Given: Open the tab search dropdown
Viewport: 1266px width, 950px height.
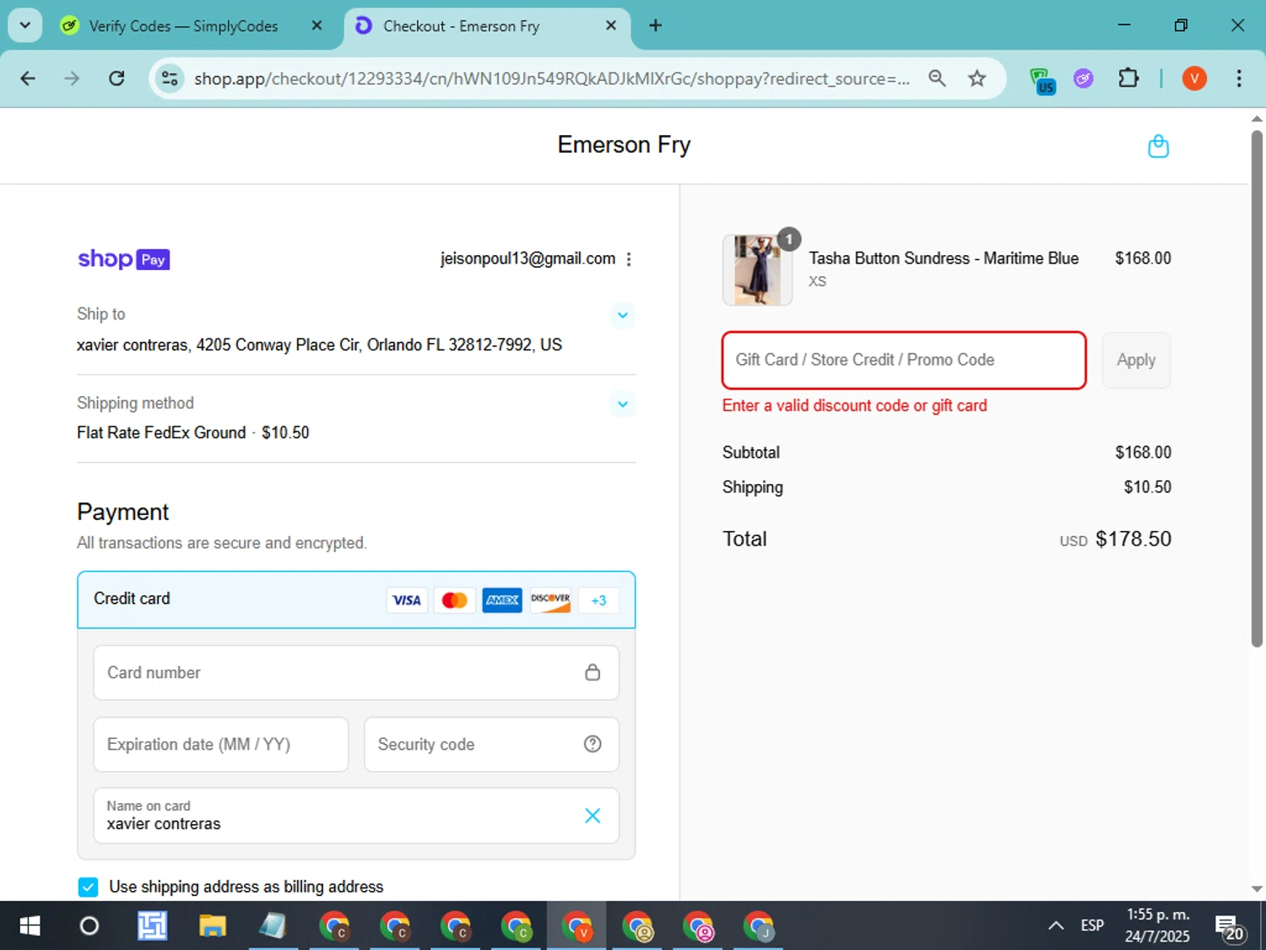Looking at the screenshot, I should pyautogui.click(x=24, y=25).
